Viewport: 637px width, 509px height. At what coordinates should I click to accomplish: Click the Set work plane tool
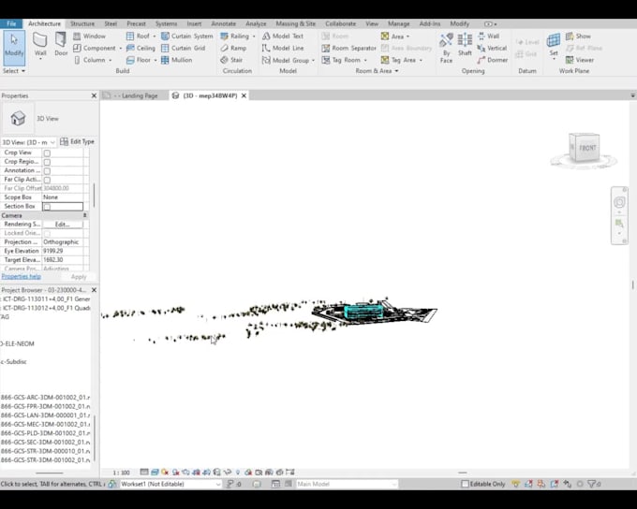(x=554, y=46)
